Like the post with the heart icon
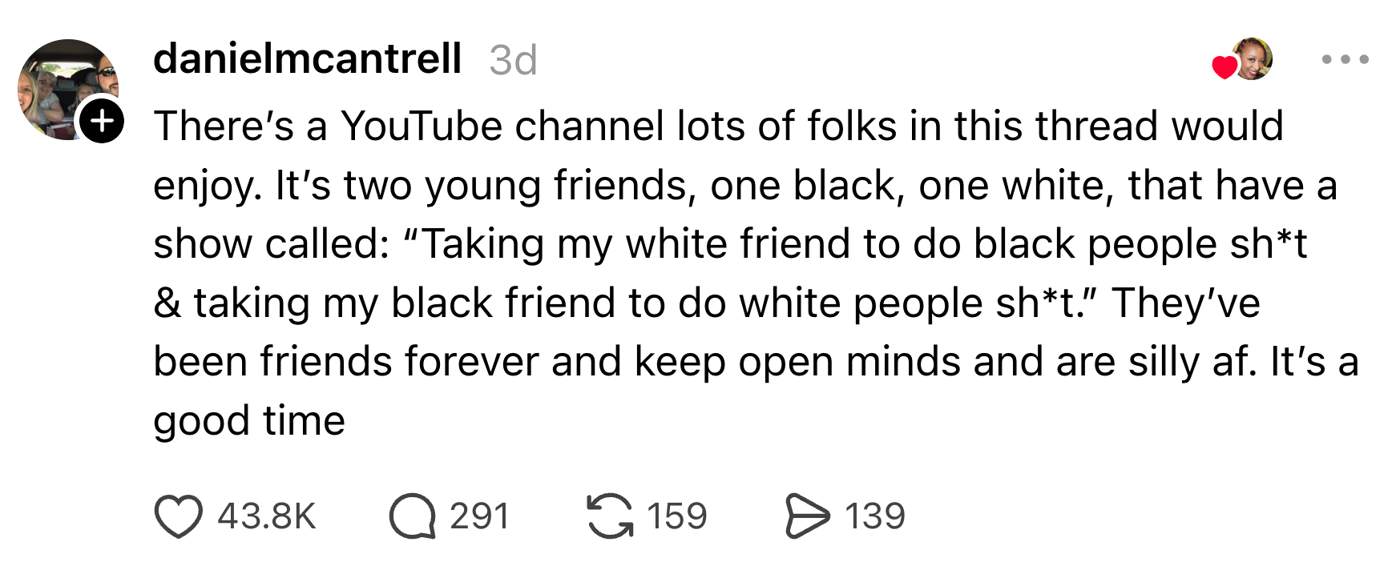 pos(178,516)
